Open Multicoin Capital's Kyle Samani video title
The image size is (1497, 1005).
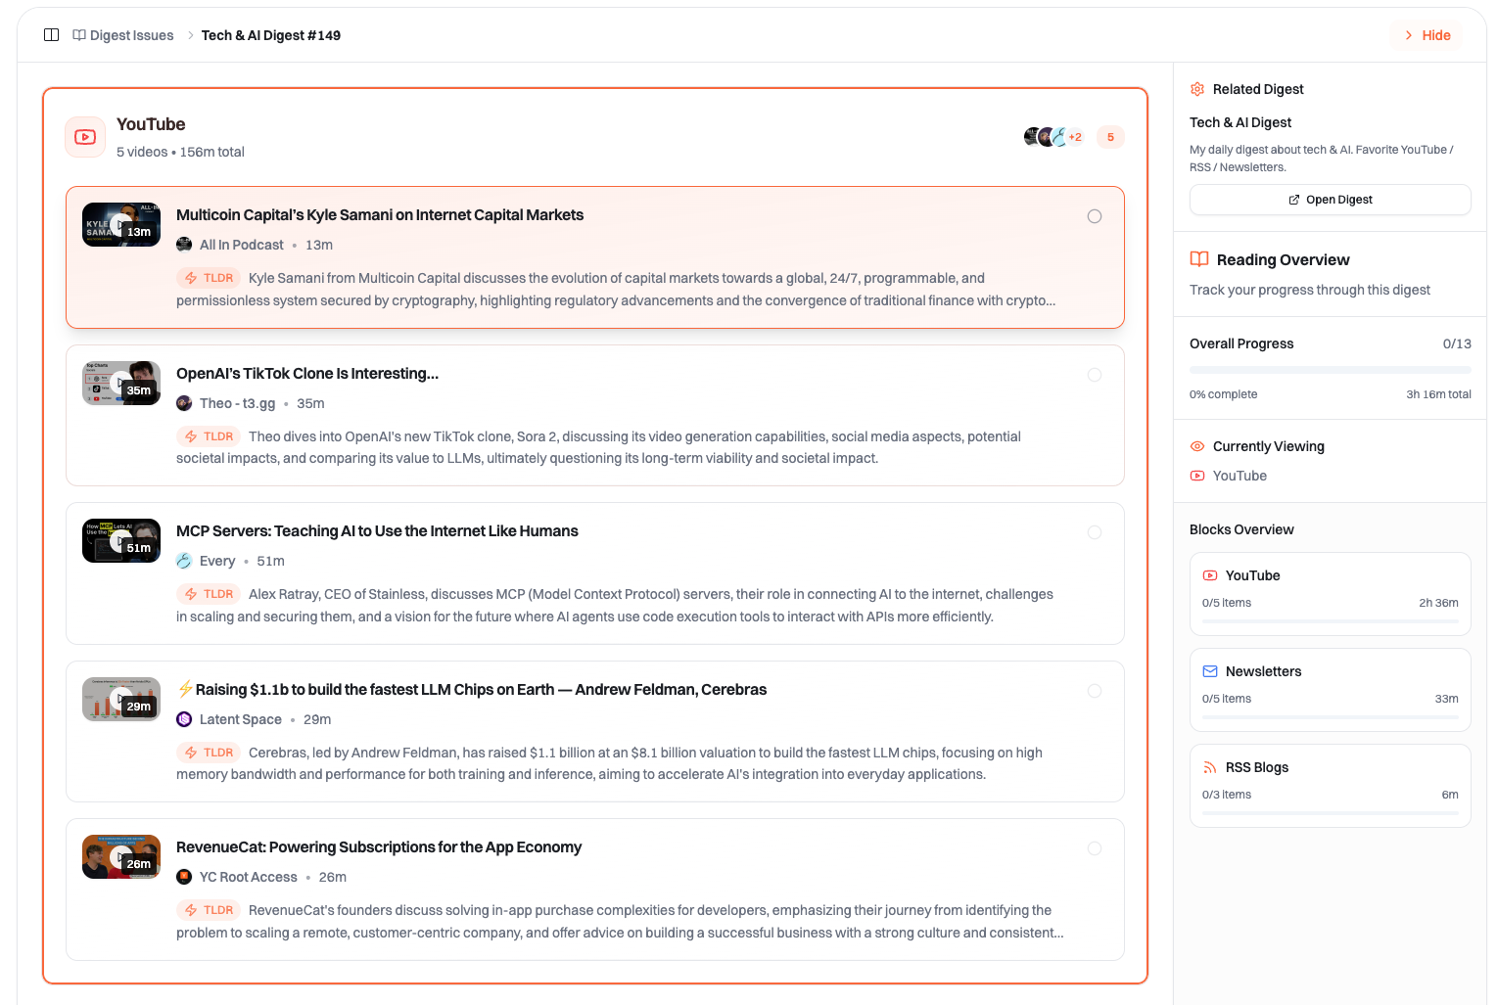(x=380, y=215)
